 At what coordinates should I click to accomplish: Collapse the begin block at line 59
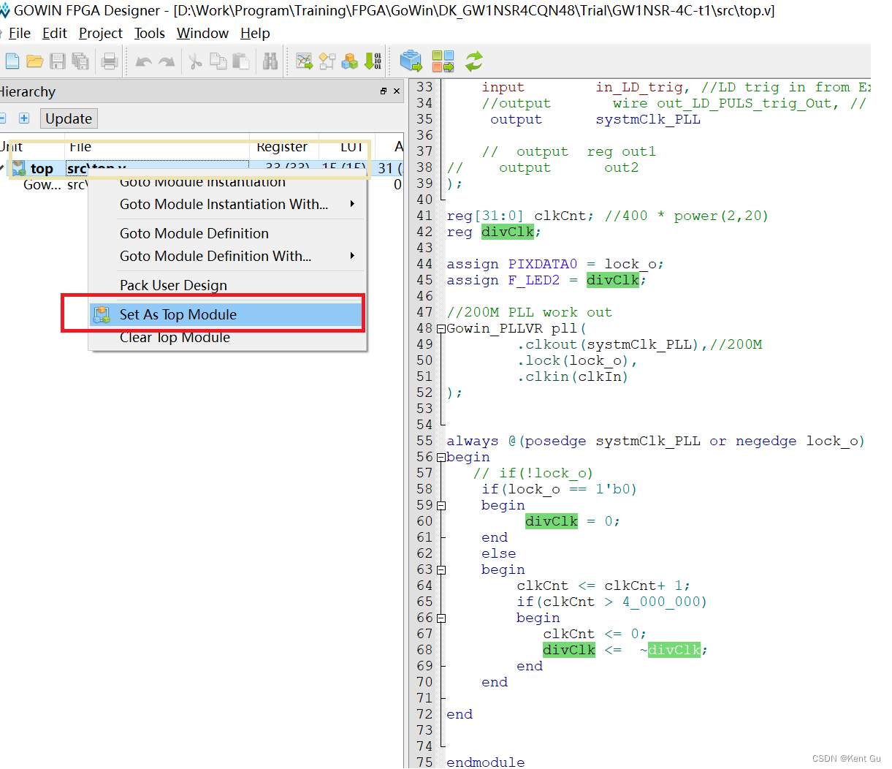[441, 506]
